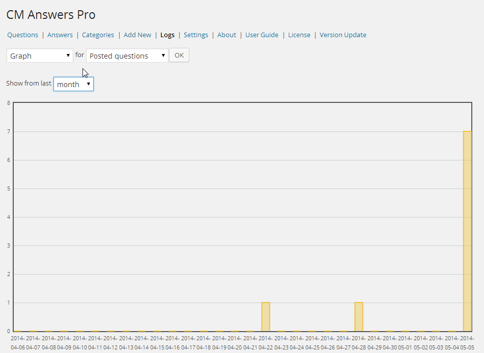
Task: Open the Posted questions dropdown
Action: [127, 56]
